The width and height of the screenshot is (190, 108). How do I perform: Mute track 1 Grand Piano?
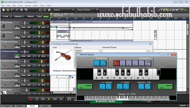pyautogui.click(x=23, y=27)
